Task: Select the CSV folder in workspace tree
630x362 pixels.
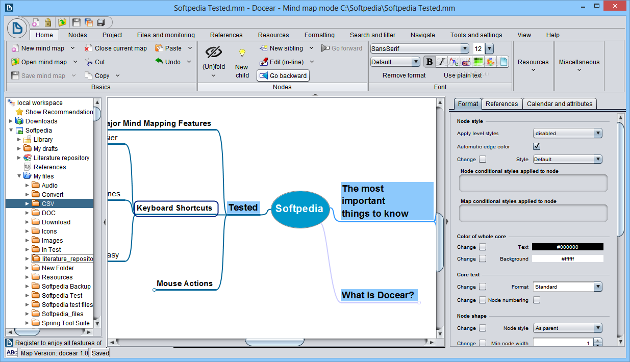Action: (x=49, y=203)
